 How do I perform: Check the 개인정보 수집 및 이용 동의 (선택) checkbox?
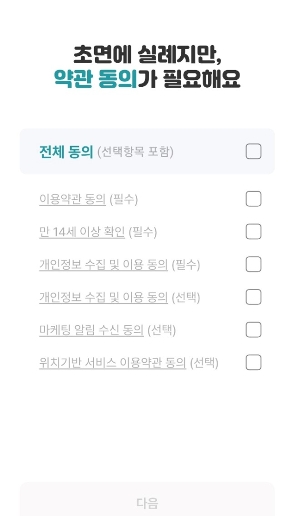pos(253,297)
